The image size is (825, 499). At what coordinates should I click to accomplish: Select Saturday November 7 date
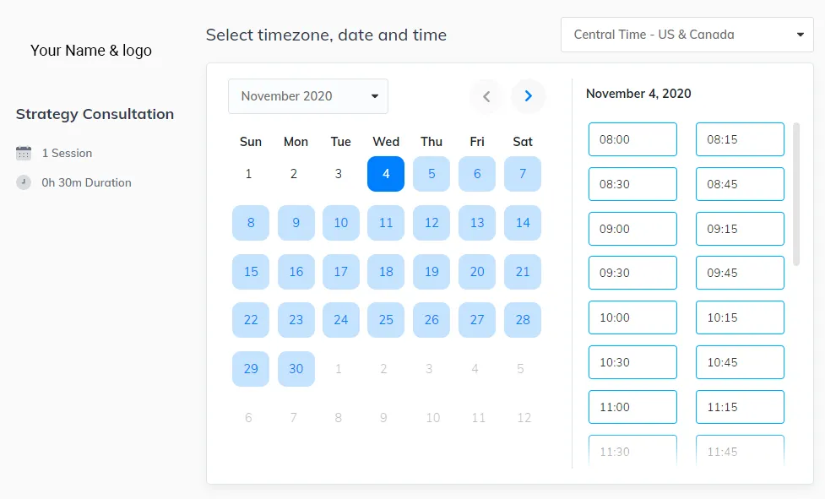[523, 174]
